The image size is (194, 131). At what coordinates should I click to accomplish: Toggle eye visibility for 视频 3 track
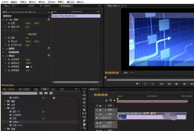[97, 106]
